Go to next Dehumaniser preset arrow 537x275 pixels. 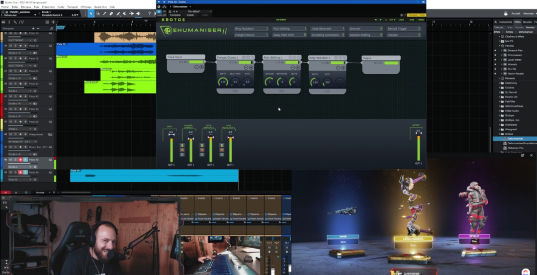pos(380,19)
